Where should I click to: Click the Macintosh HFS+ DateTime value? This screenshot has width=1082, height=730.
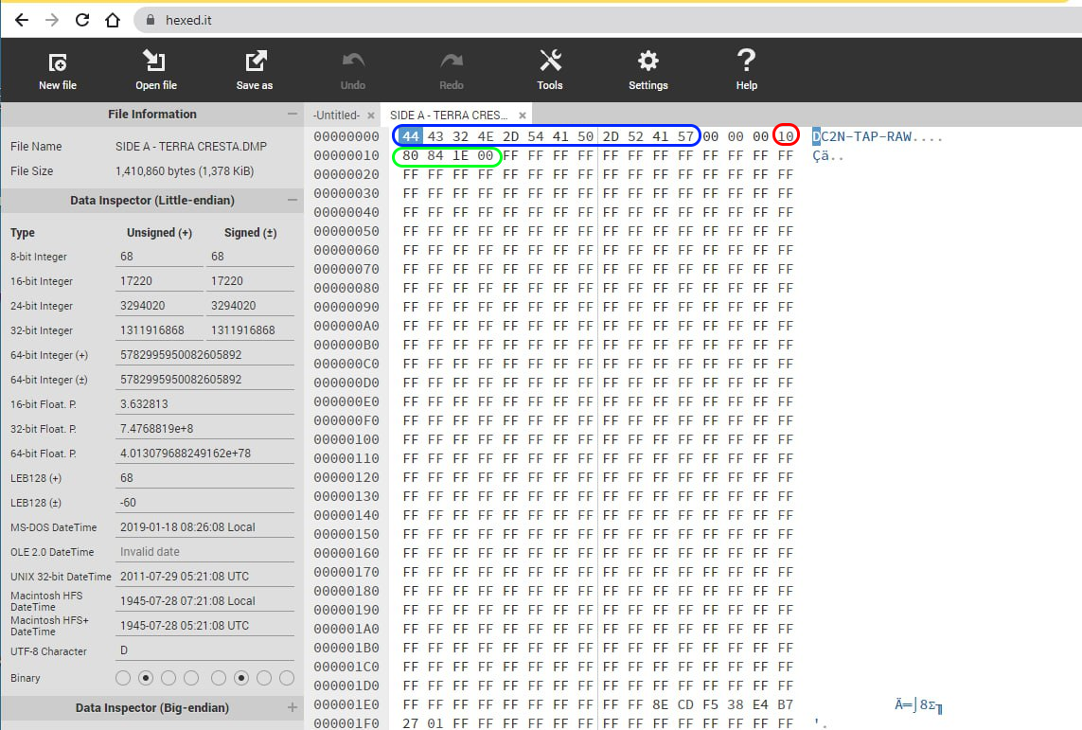point(204,626)
